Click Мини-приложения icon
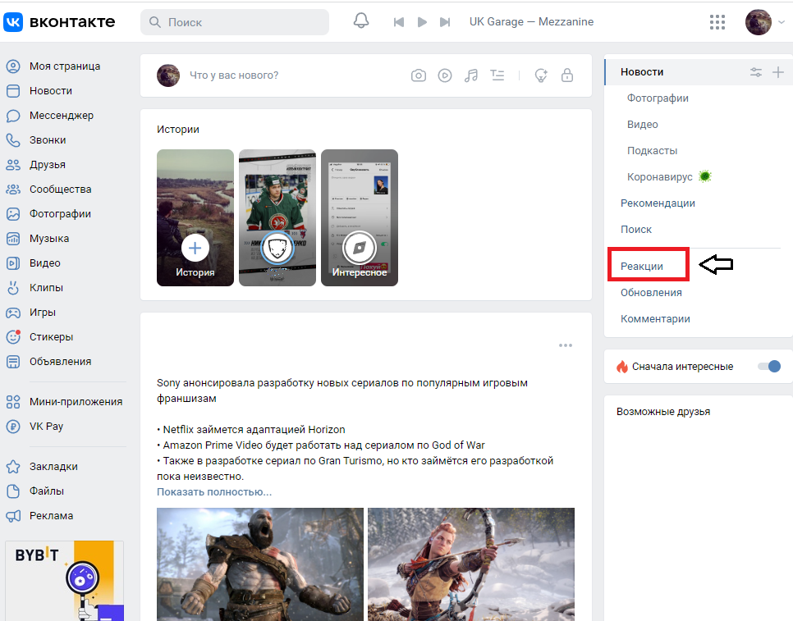The width and height of the screenshot is (793, 621). (x=13, y=402)
